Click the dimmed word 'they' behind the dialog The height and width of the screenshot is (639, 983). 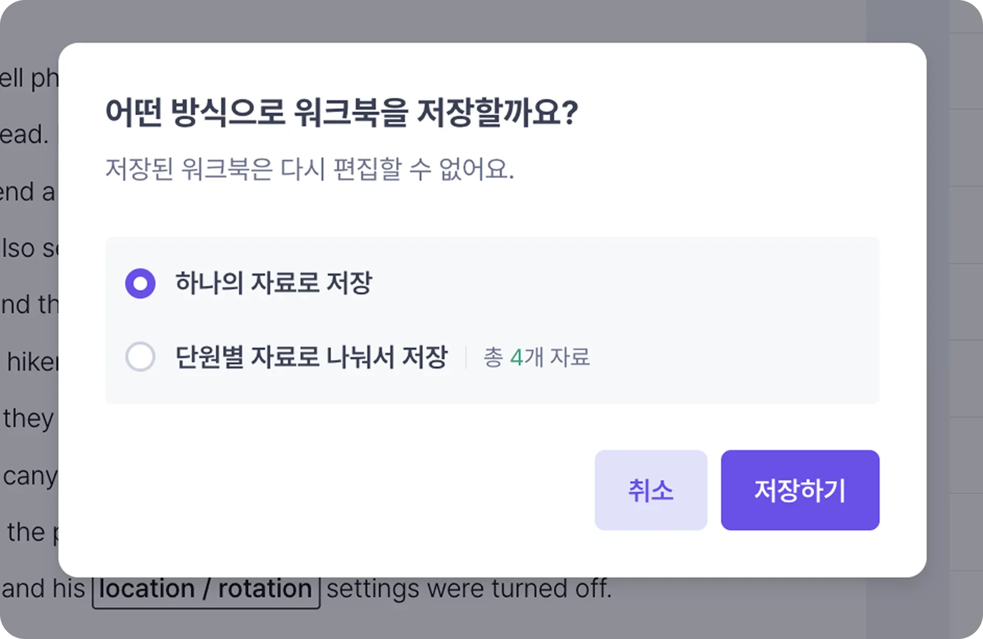click(x=29, y=419)
